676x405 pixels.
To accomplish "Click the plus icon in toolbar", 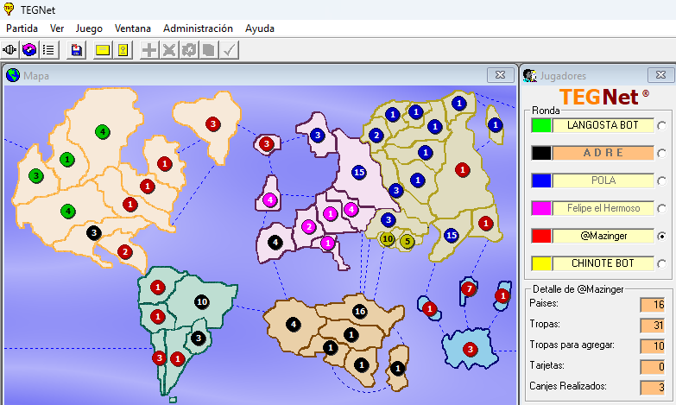I will coord(150,50).
